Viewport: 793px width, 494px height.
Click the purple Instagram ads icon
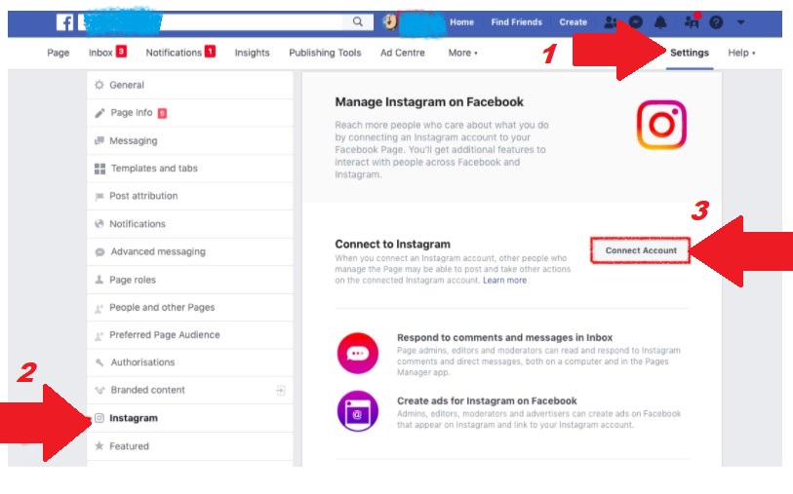pyautogui.click(x=358, y=410)
